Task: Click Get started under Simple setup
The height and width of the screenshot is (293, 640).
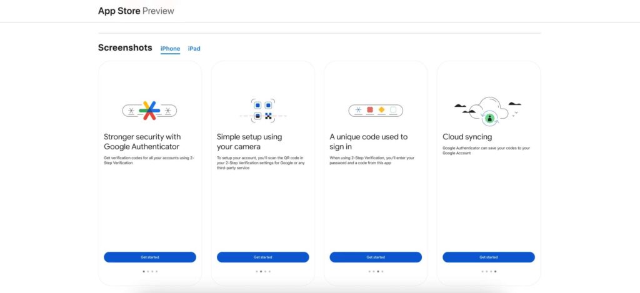Action: click(x=263, y=257)
